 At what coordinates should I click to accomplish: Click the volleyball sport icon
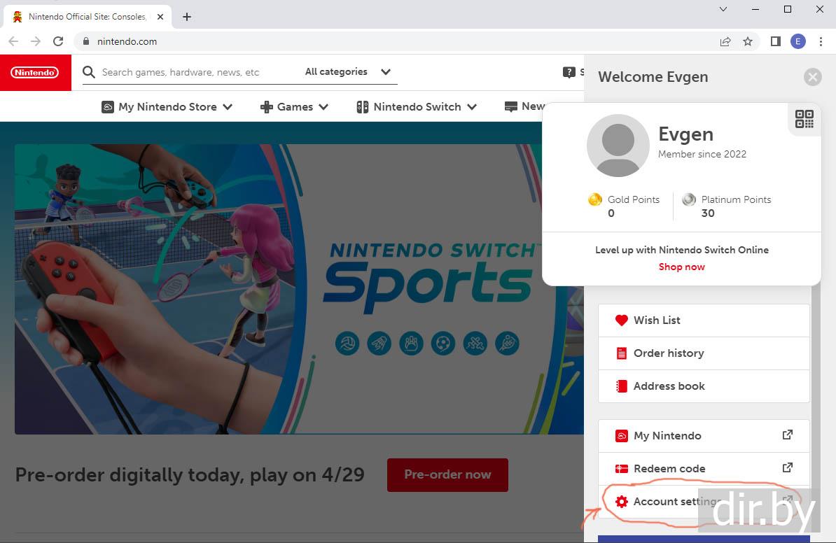pos(347,344)
